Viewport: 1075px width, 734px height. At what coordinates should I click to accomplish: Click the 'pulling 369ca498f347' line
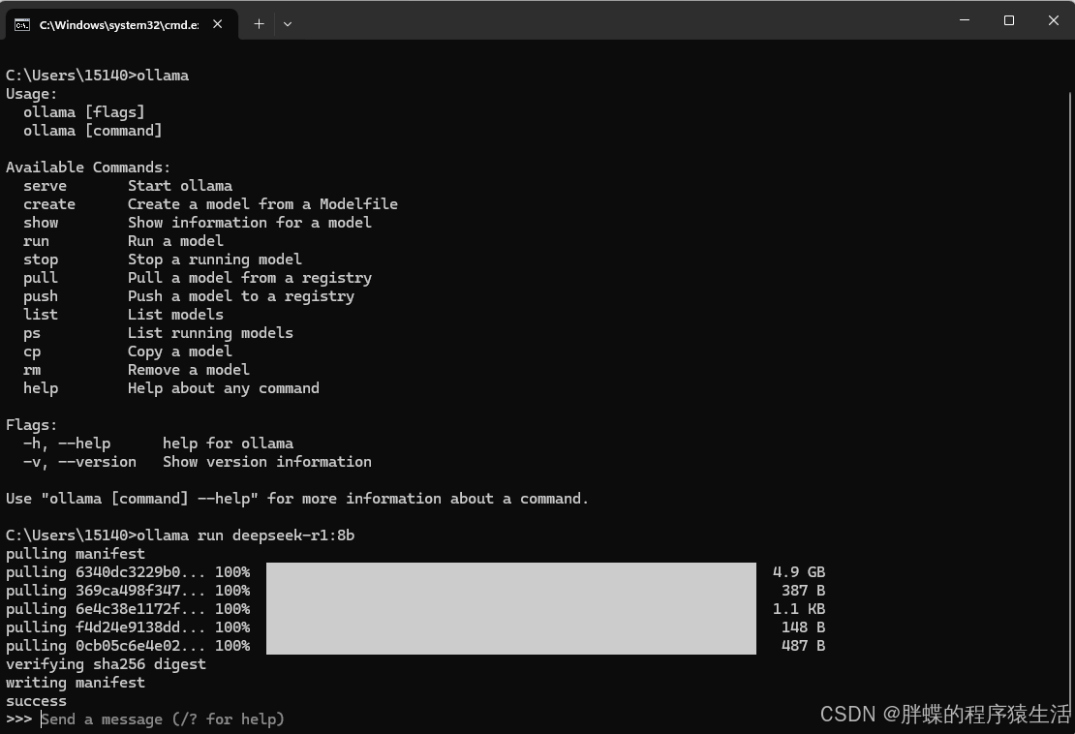128,591
